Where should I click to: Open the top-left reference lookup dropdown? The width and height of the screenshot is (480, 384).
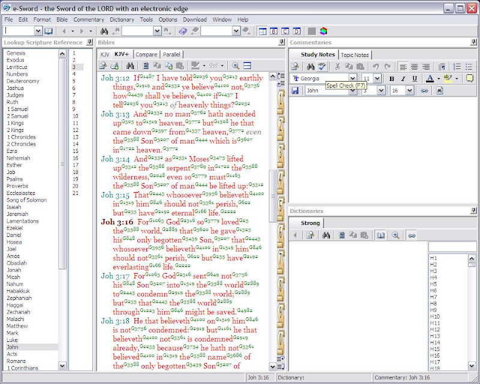[38, 31]
